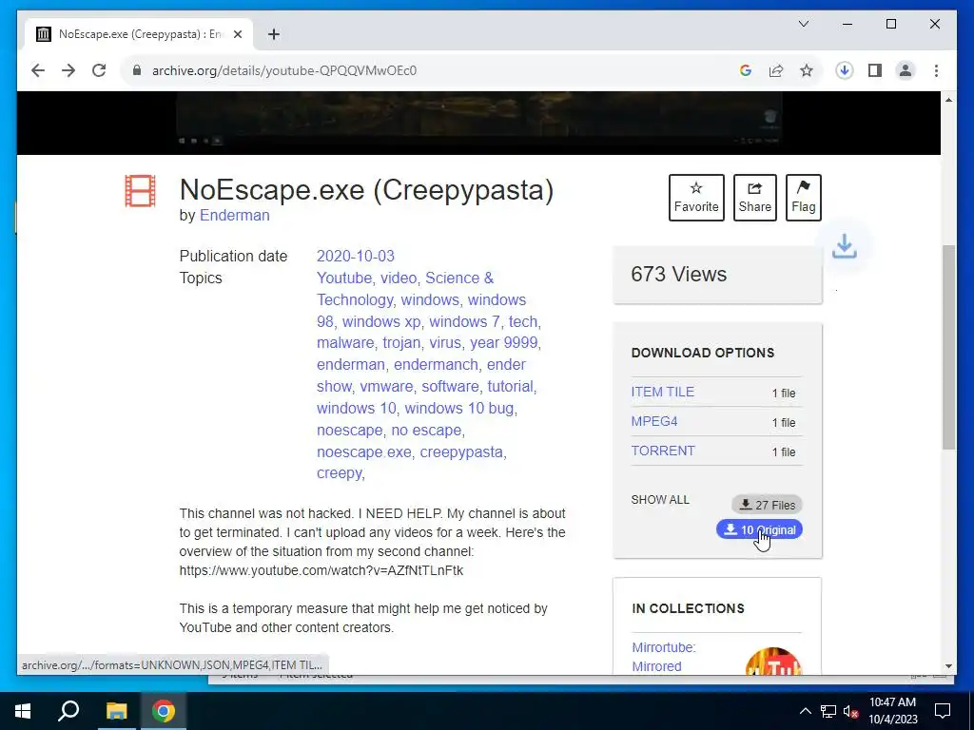Open the Windows Start menu
The image size is (974, 730).
pyautogui.click(x=23, y=711)
